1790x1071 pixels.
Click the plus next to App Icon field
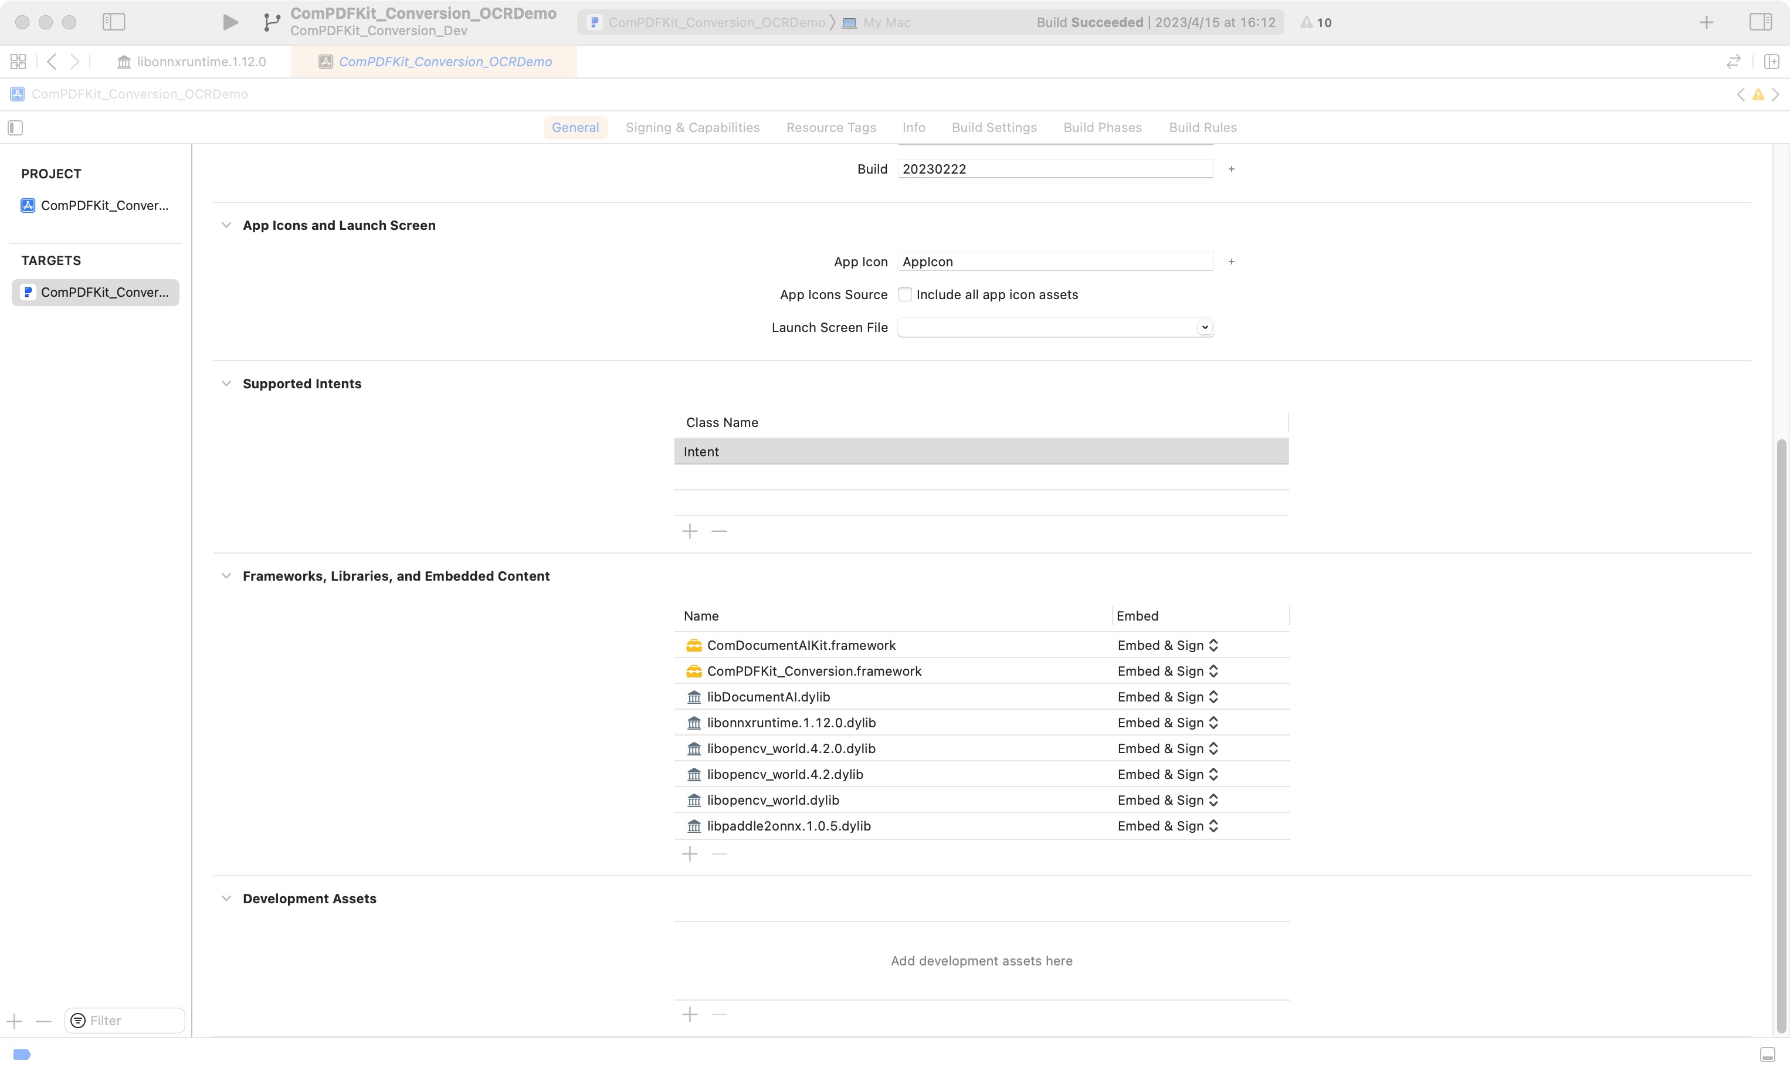(x=1232, y=261)
